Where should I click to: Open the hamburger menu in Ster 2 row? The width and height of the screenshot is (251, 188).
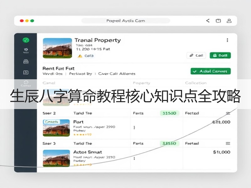pos(228,113)
